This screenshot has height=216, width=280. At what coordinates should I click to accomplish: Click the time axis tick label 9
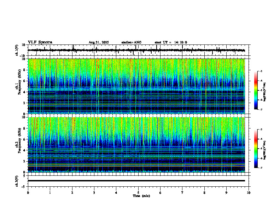[226, 193]
